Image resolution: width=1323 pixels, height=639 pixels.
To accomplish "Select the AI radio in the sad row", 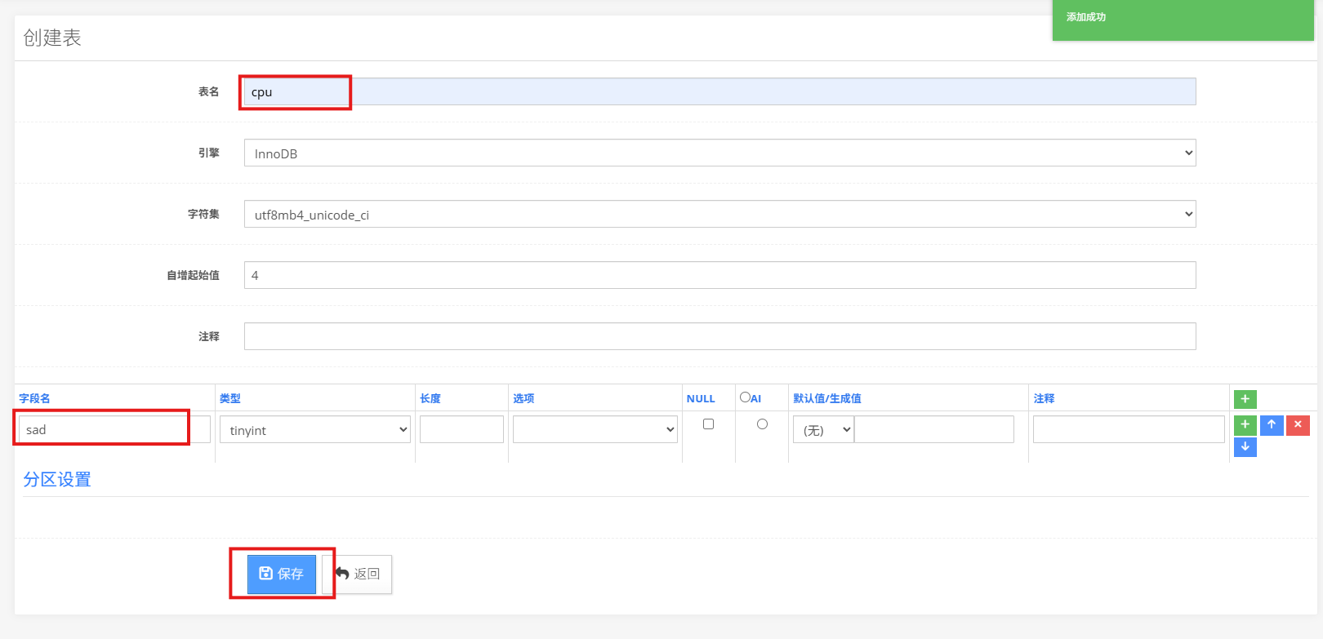I will (762, 424).
